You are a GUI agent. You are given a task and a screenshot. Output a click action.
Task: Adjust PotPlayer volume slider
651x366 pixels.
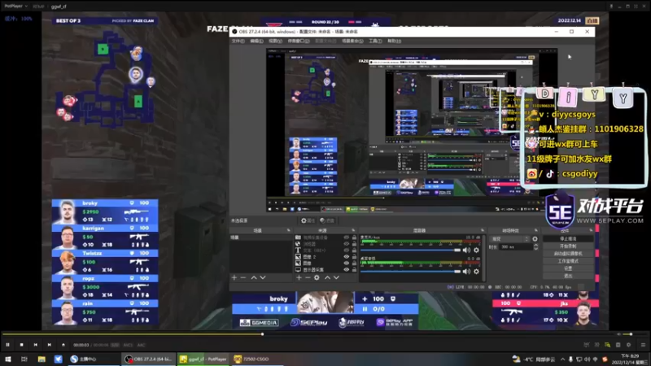(x=632, y=334)
